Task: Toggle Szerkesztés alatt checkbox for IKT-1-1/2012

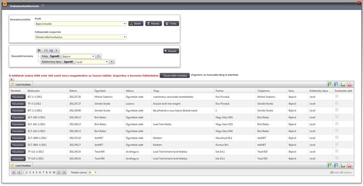Action: pos(337,96)
